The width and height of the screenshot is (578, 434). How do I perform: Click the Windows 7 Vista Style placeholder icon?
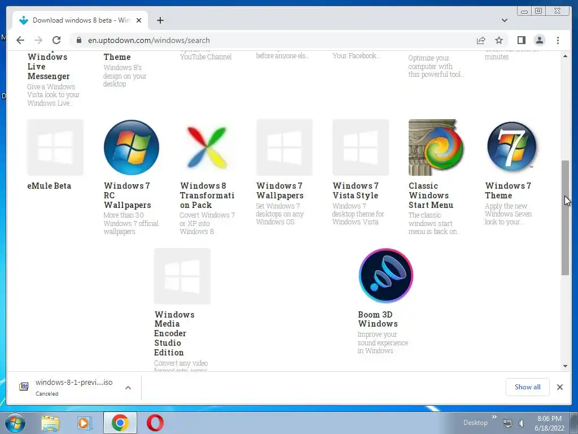pyautogui.click(x=361, y=147)
